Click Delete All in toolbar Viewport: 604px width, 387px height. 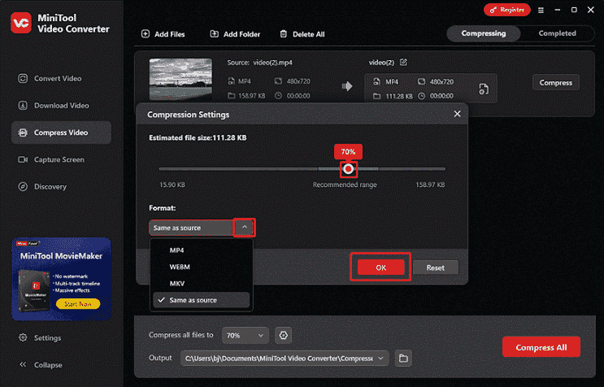[302, 34]
